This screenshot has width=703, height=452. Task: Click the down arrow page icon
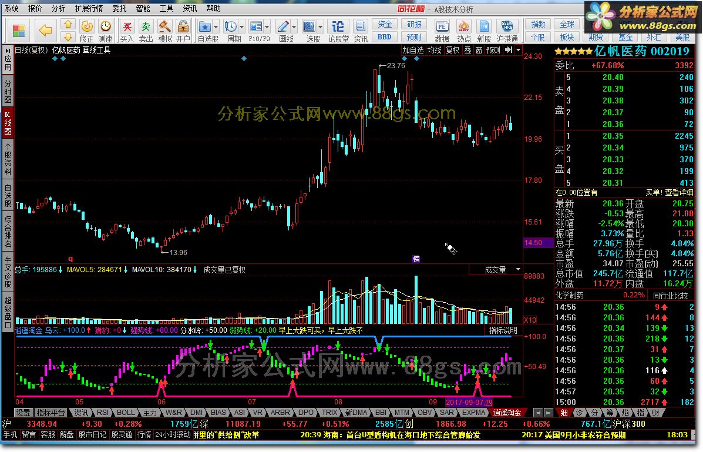[68, 37]
